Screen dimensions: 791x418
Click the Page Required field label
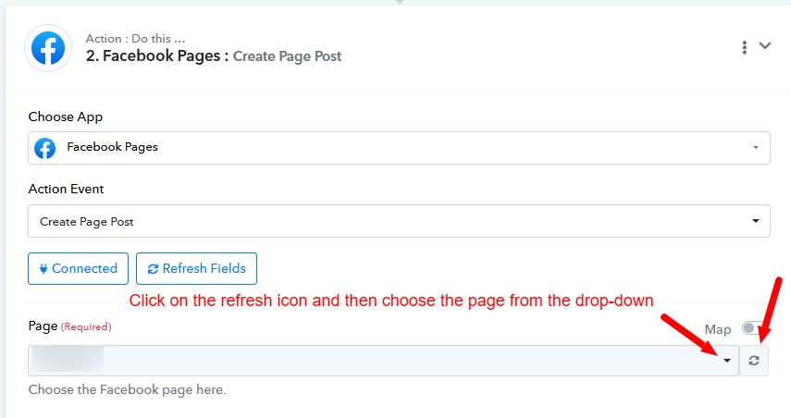69,326
